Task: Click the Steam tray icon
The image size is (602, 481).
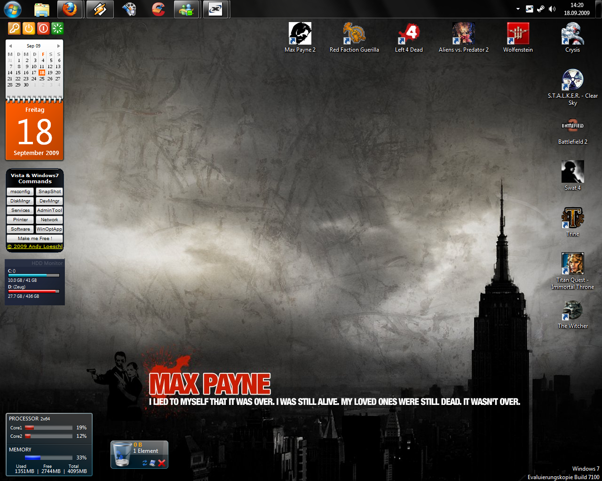Action: 541,9
